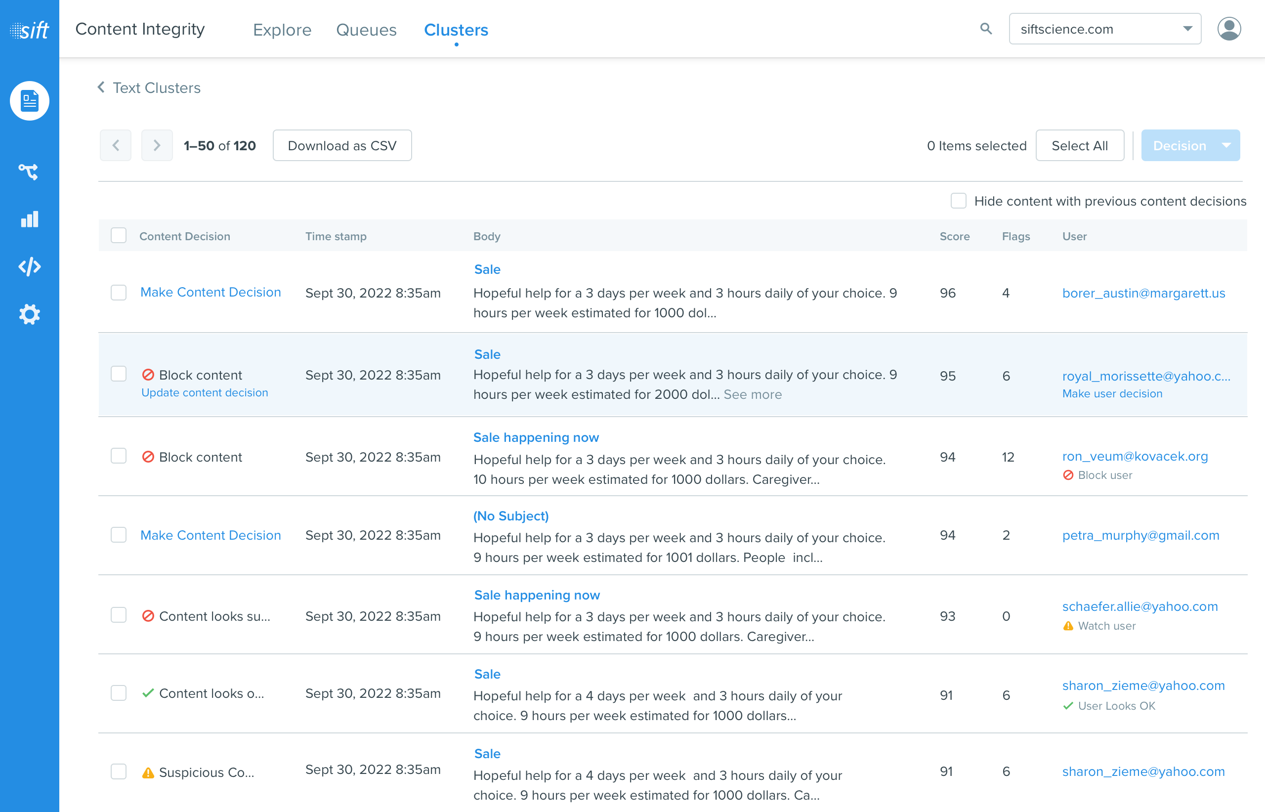Image resolution: width=1265 pixels, height=812 pixels.
Task: Sort by the Time stamp column header
Action: 336,236
